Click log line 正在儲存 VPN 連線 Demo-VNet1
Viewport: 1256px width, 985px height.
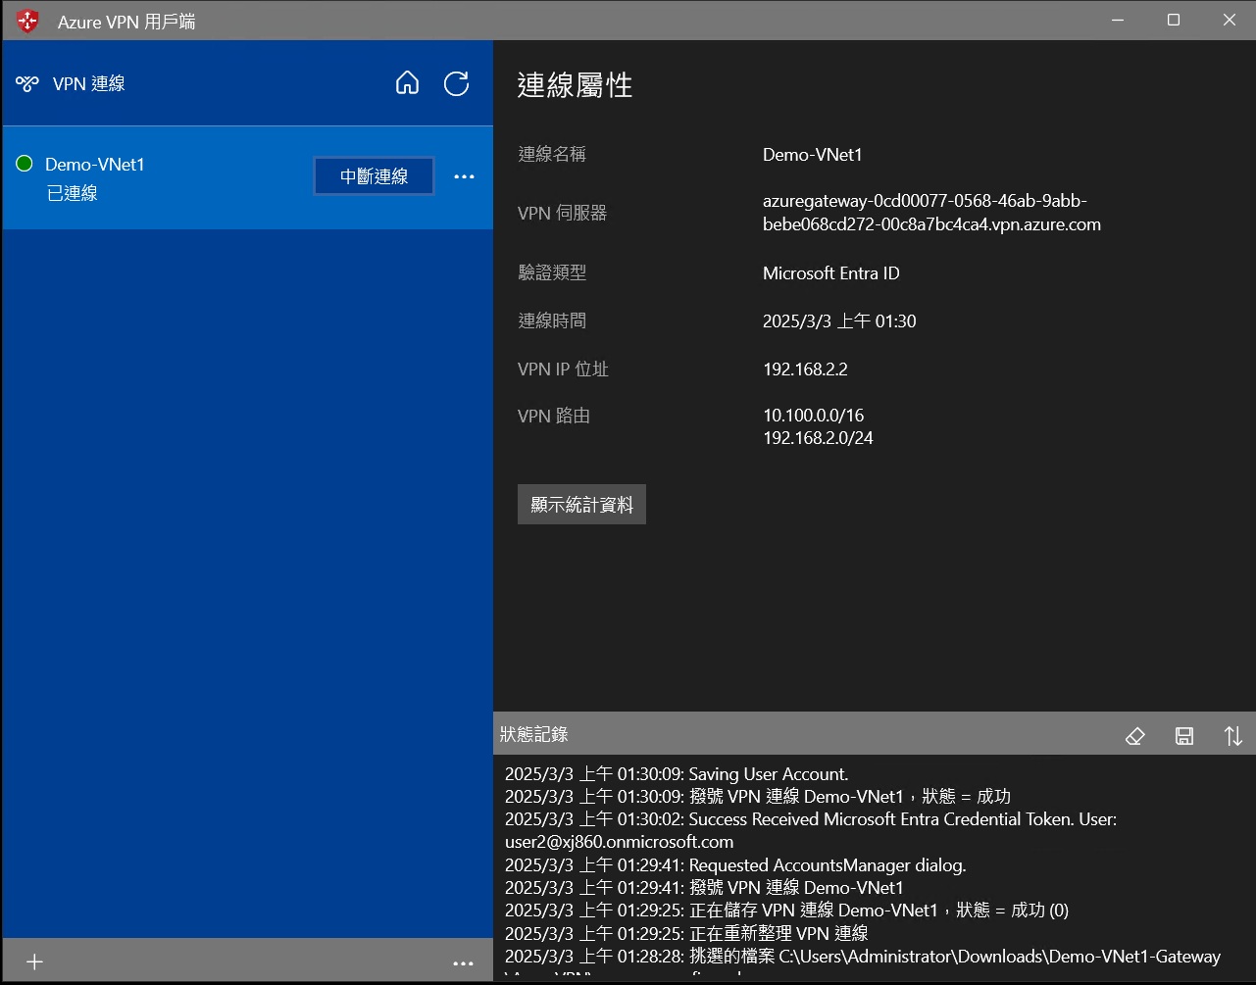point(786,911)
